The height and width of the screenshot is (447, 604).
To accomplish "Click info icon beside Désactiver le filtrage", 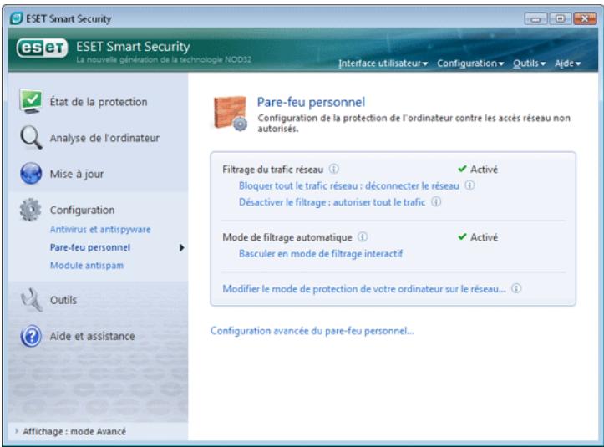I will coord(436,202).
